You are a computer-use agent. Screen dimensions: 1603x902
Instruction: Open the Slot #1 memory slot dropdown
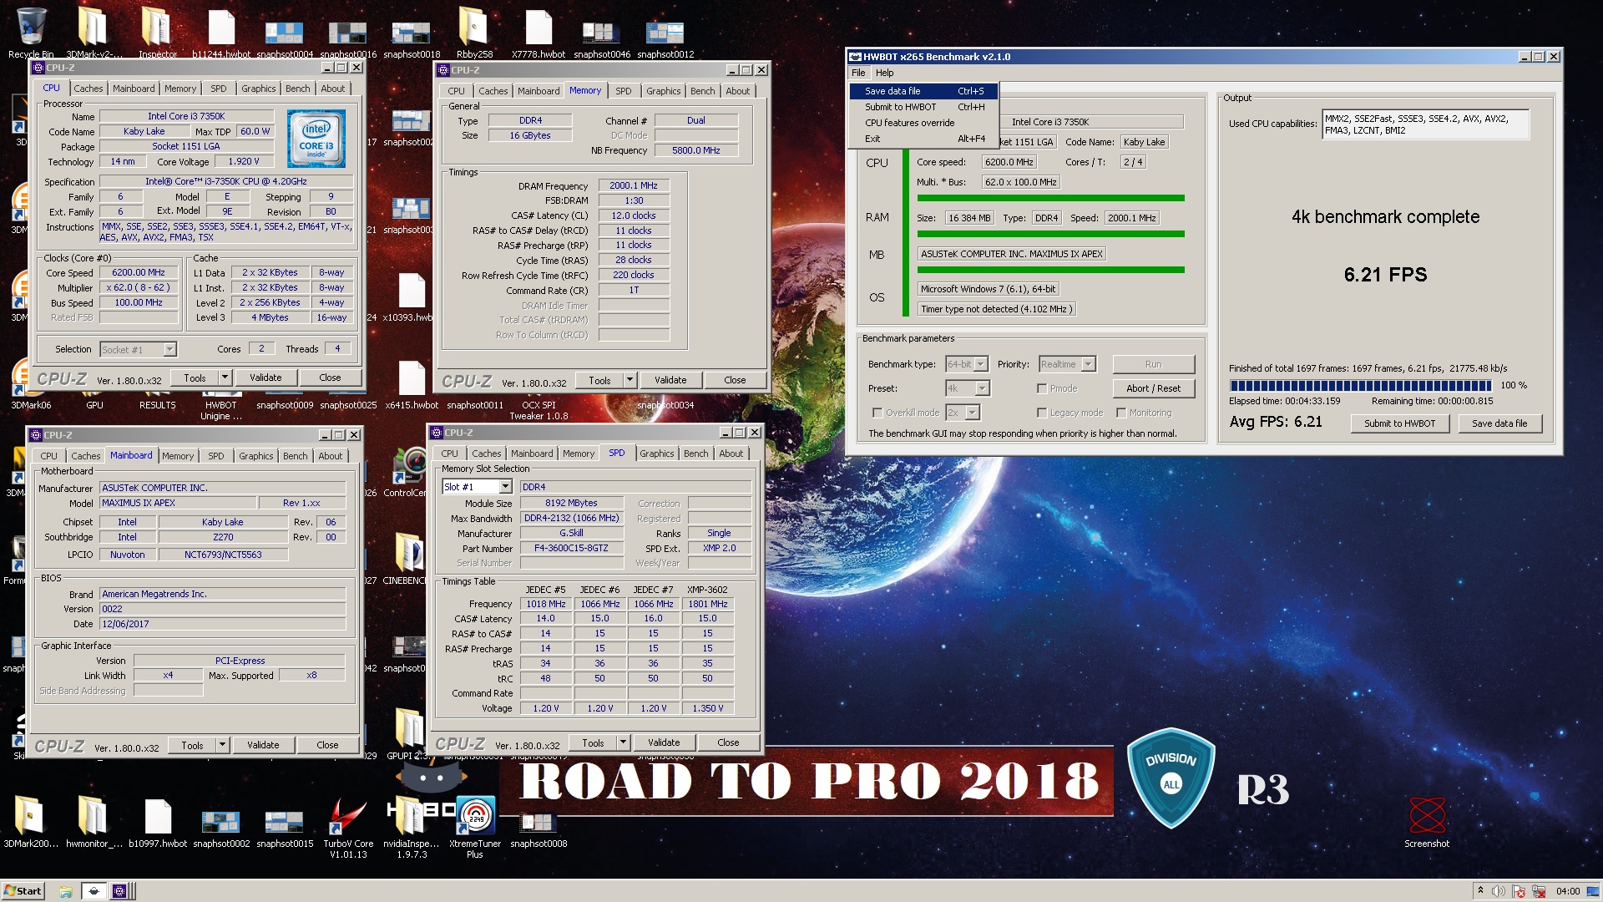click(x=477, y=487)
